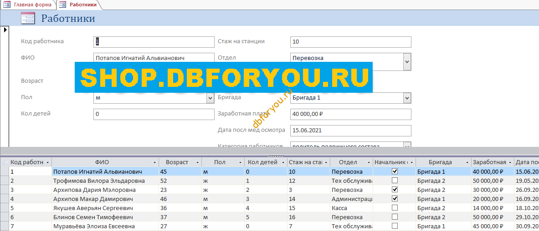This screenshot has height=231, width=539.
Task: Click Кол детей cell 4 in Якушев row
Action: pos(266,208)
